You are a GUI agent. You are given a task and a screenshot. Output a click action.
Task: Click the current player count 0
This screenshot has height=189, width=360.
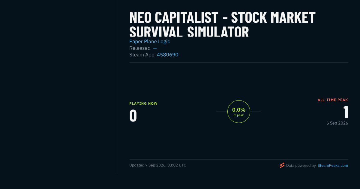tap(133, 116)
